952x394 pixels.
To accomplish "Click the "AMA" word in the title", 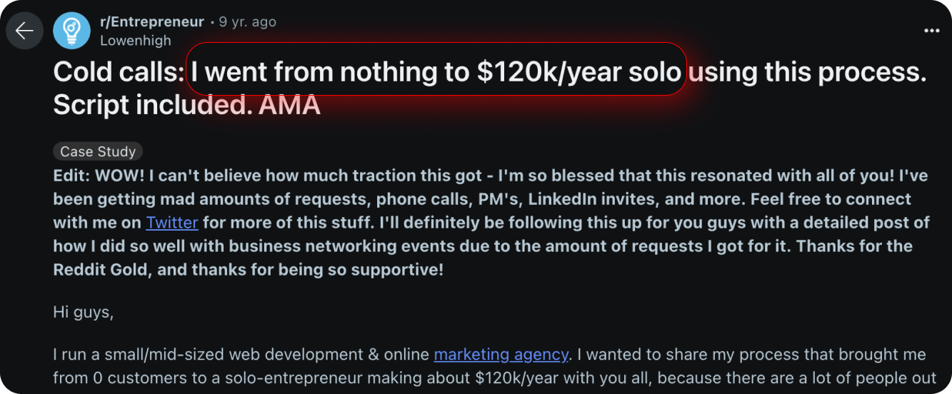I will (289, 106).
